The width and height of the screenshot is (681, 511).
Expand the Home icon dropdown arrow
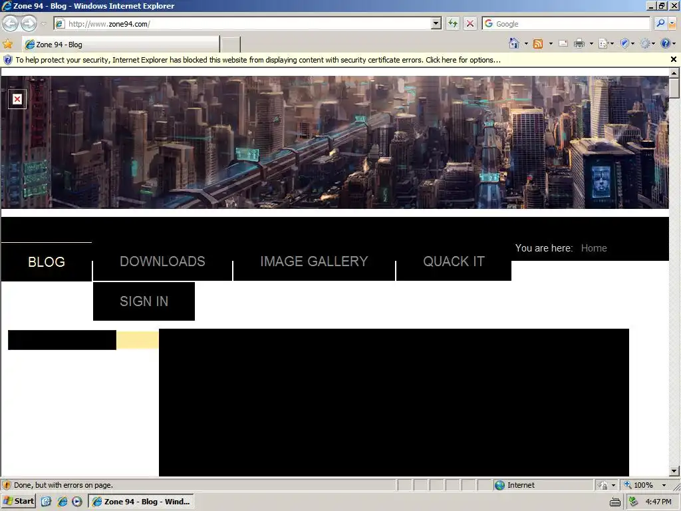coord(526,43)
